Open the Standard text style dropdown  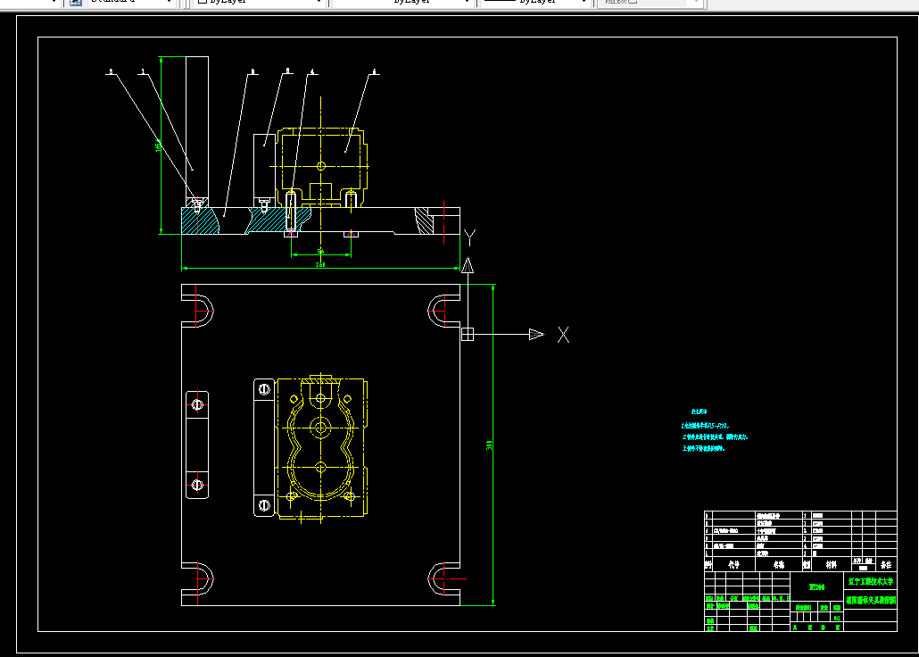(x=132, y=3)
